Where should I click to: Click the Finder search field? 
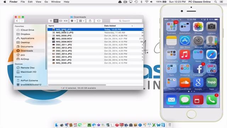click(x=126, y=21)
